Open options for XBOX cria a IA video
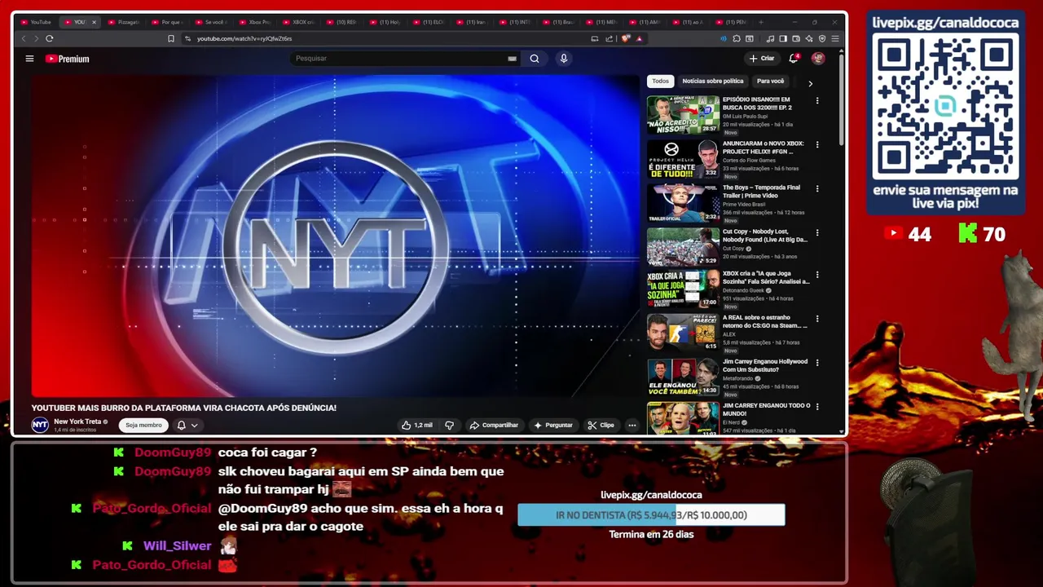Screen dimensions: 1043x587 coord(817,276)
